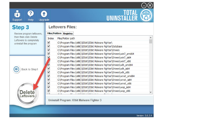Minimize the Total Uninstaller window
Image resolution: width=203 pixels, height=119 pixels.
(144, 6)
